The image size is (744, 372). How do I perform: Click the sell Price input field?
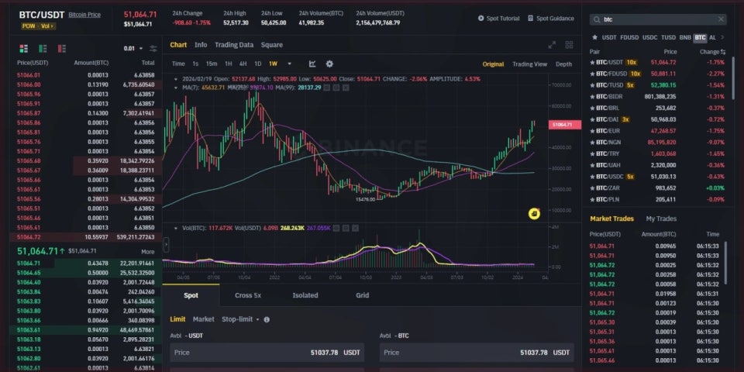pos(477,353)
